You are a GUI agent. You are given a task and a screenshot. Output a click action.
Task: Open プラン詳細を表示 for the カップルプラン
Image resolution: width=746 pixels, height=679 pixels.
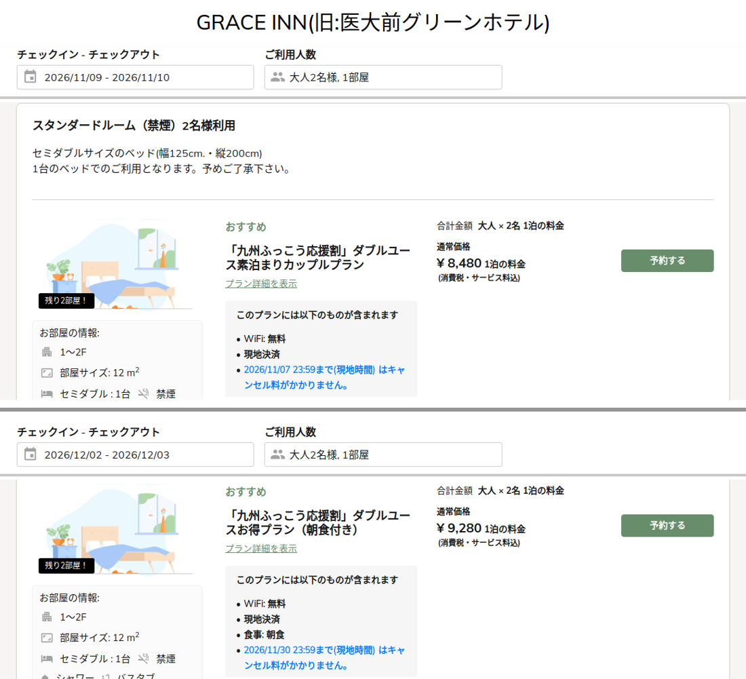click(261, 284)
